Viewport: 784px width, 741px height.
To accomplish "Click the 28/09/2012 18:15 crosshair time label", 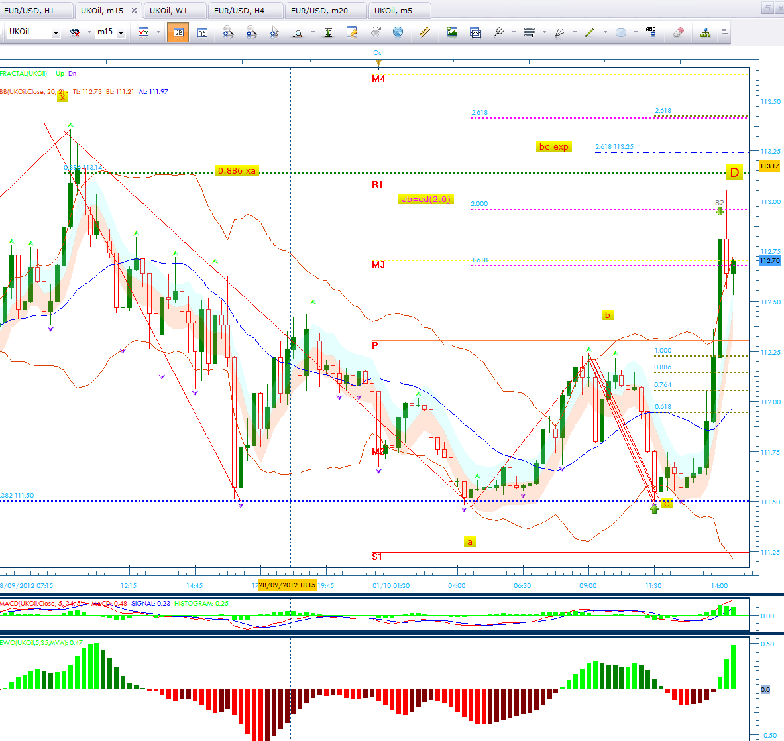I will coord(287,585).
